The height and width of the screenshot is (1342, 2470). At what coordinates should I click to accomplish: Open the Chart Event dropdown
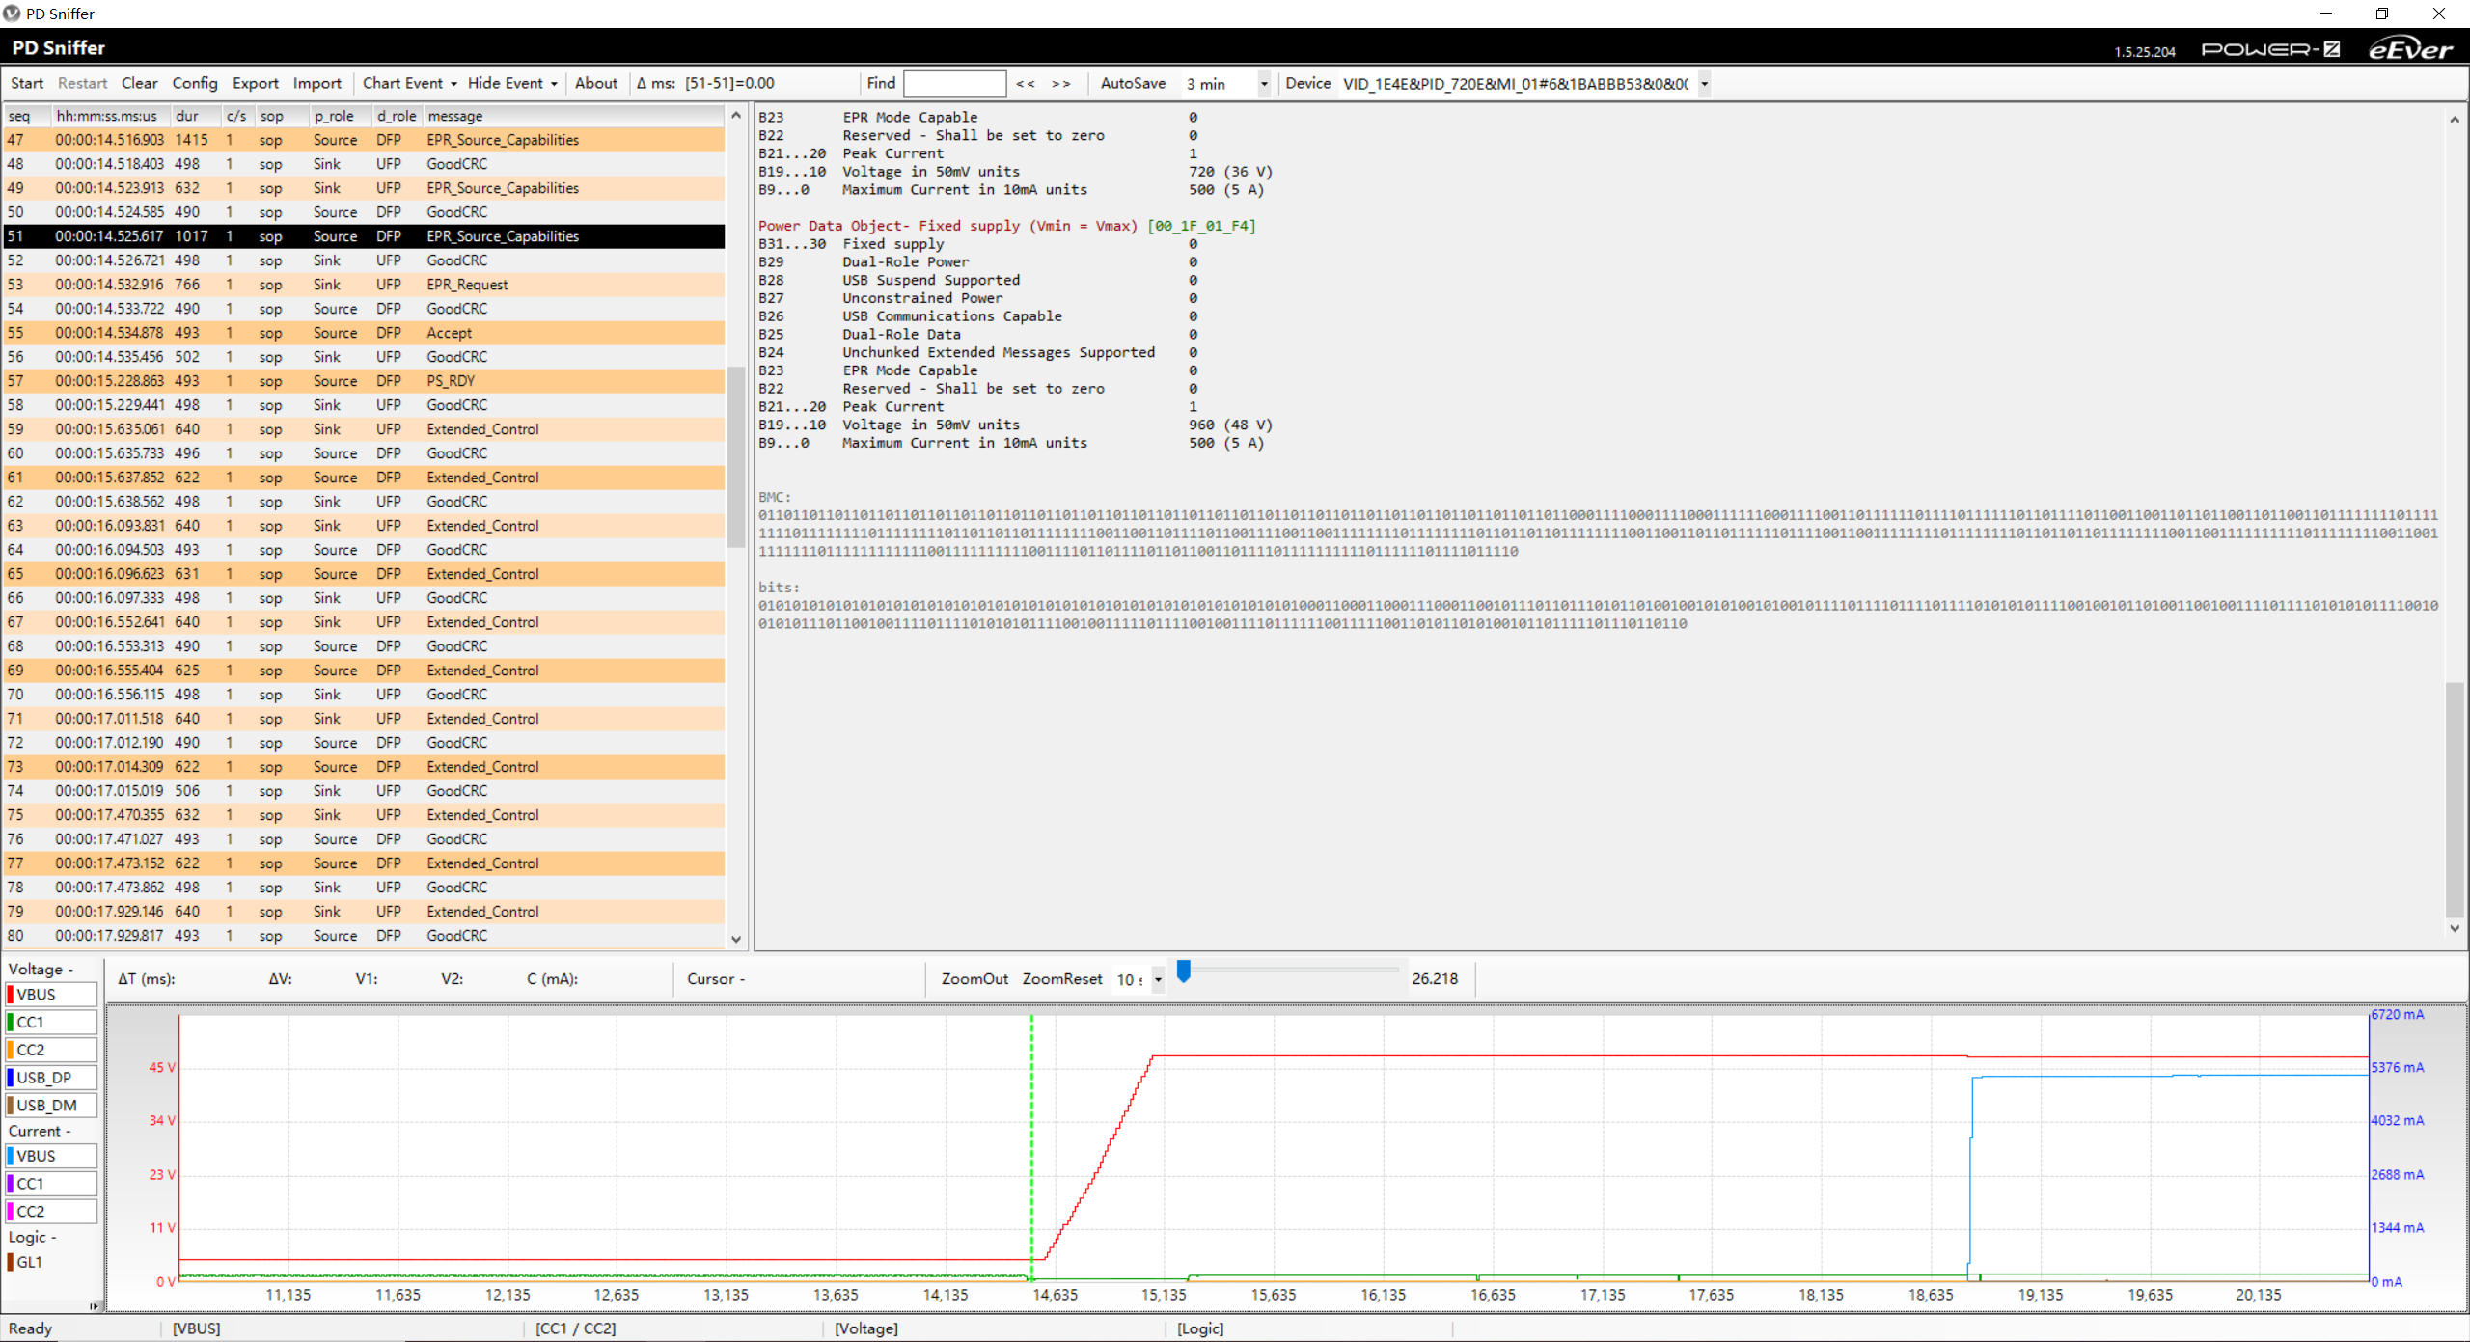click(409, 84)
